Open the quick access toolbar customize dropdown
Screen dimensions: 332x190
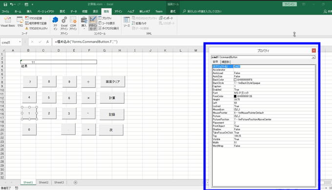click(32, 4)
